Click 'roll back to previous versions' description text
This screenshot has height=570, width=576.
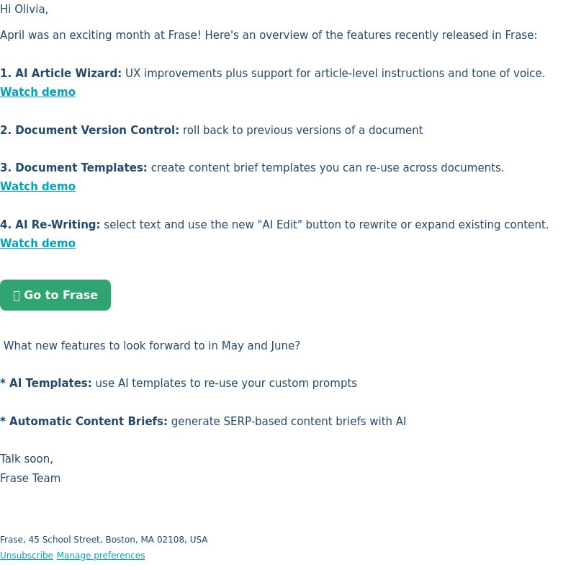tap(303, 130)
